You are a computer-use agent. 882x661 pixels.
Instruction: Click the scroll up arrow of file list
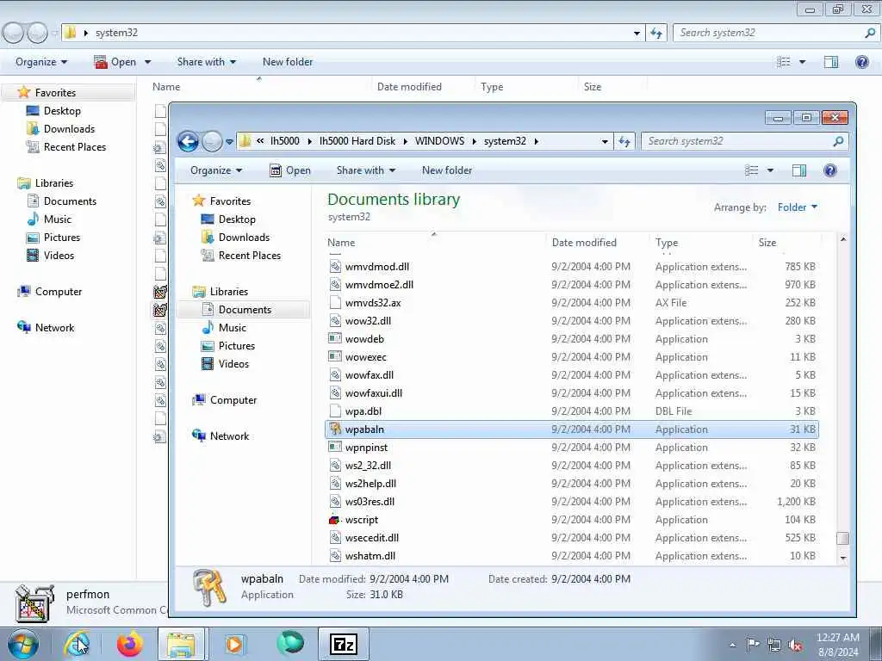pyautogui.click(x=842, y=239)
